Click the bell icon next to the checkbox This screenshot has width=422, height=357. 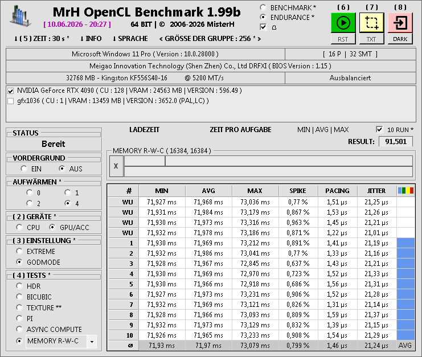(274, 27)
